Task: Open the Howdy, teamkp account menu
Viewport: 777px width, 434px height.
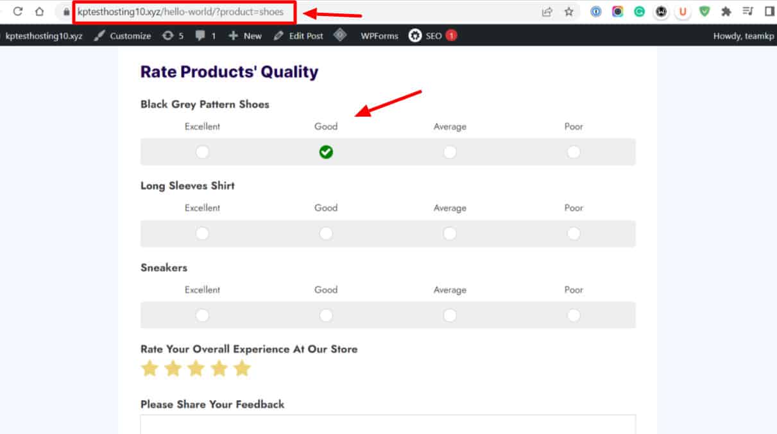Action: pyautogui.click(x=743, y=36)
